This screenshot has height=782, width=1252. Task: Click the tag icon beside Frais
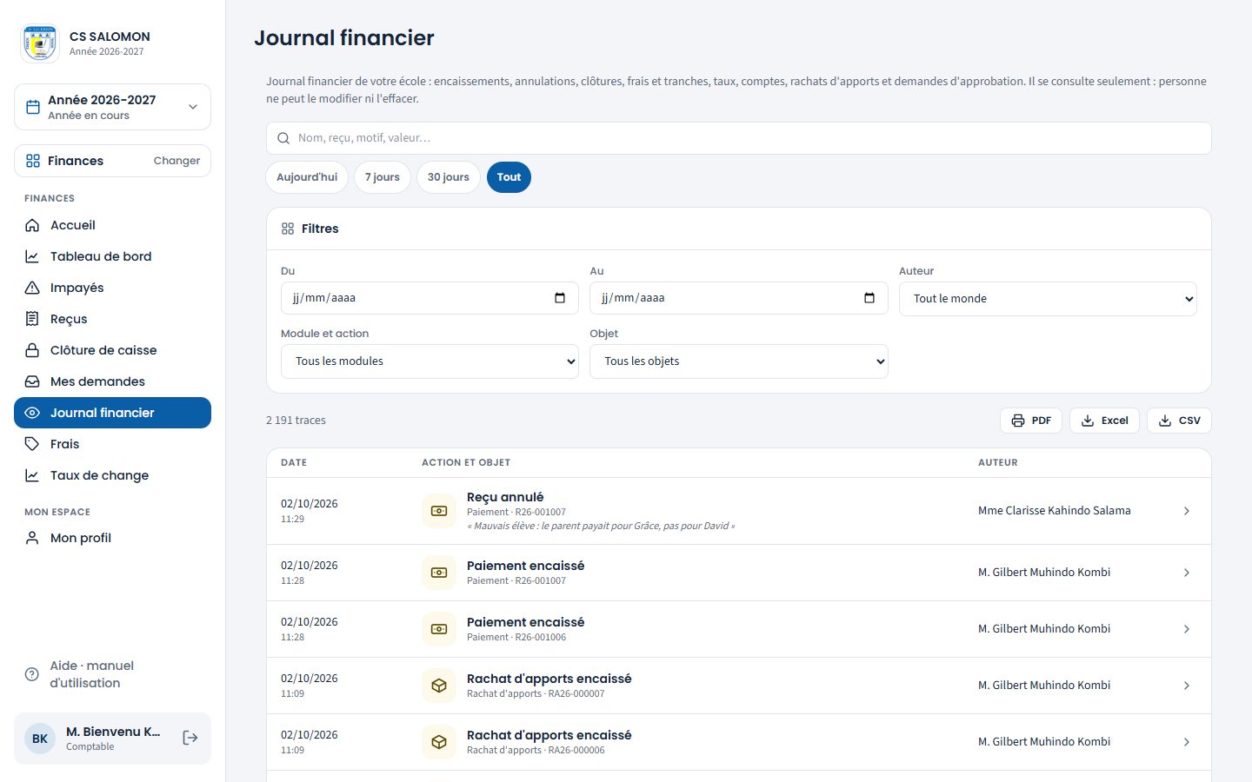[x=32, y=444]
